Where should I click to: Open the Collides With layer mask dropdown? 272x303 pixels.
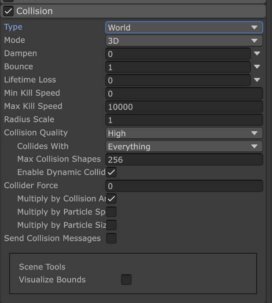point(184,146)
